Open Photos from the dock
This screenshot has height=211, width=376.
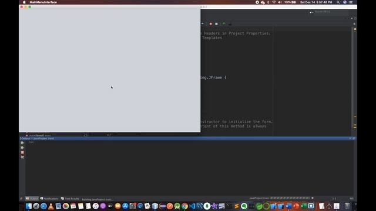tap(66, 206)
